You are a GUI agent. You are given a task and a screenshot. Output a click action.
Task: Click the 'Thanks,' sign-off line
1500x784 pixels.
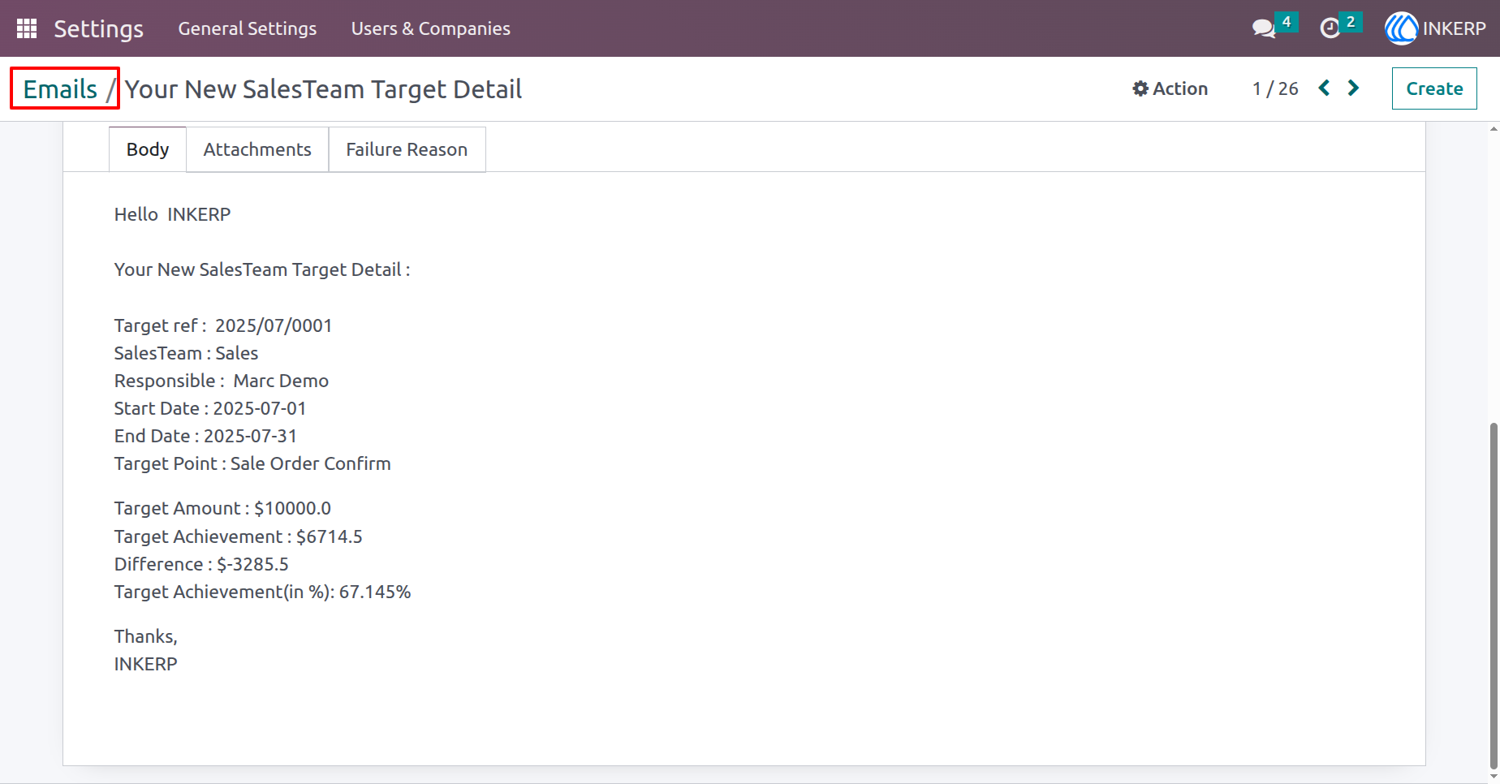[x=145, y=636]
